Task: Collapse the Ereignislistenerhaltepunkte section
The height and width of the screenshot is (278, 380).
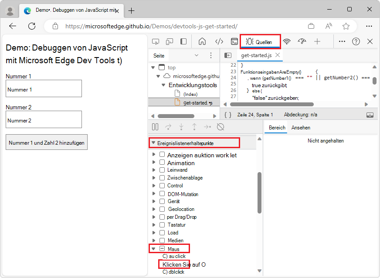Action: click(153, 142)
